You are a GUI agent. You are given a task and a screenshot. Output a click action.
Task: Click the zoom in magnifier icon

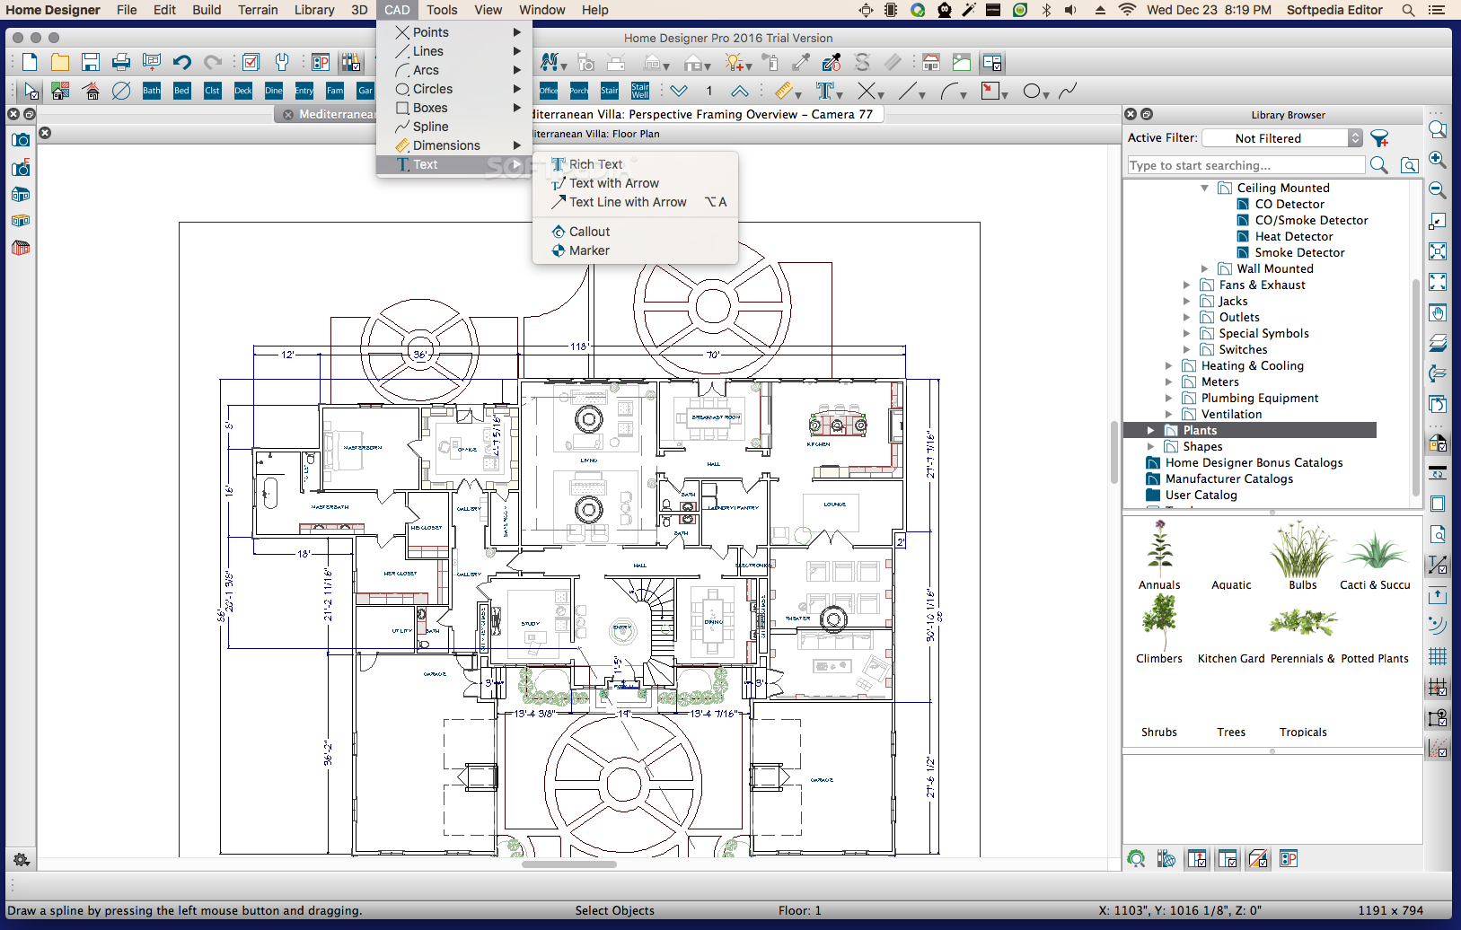click(1438, 160)
